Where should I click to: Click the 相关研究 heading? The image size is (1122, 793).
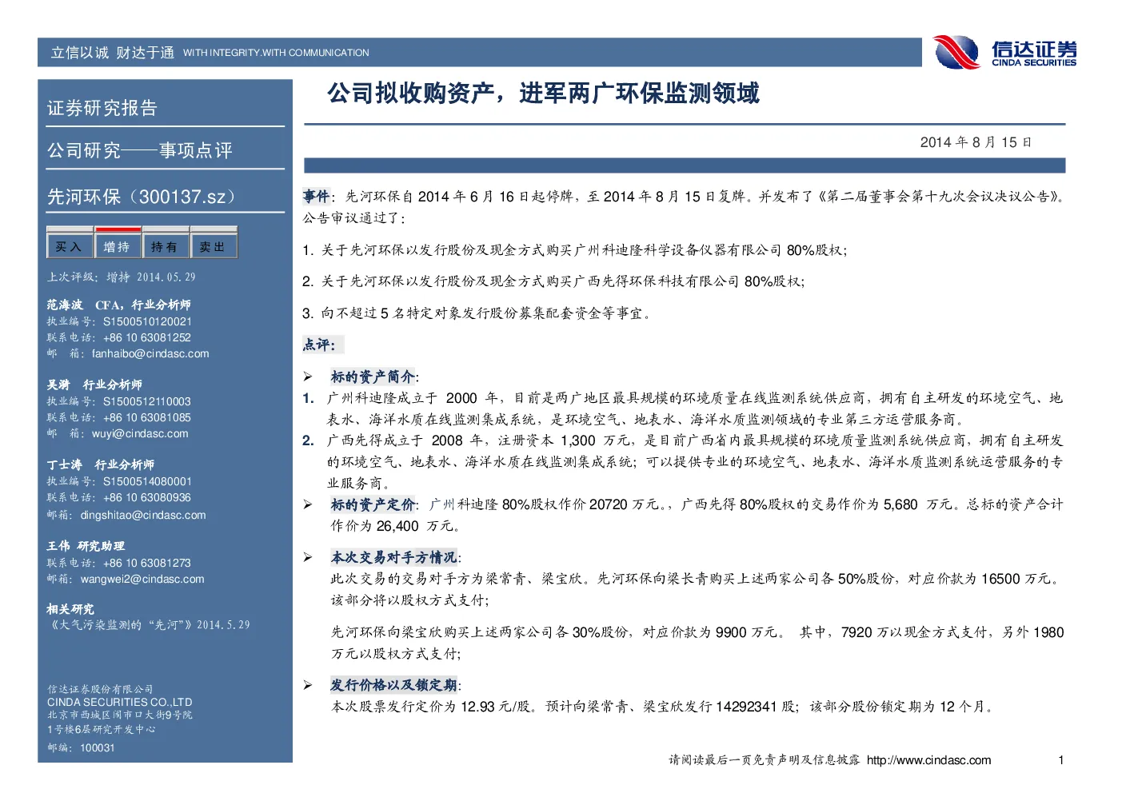click(x=70, y=609)
